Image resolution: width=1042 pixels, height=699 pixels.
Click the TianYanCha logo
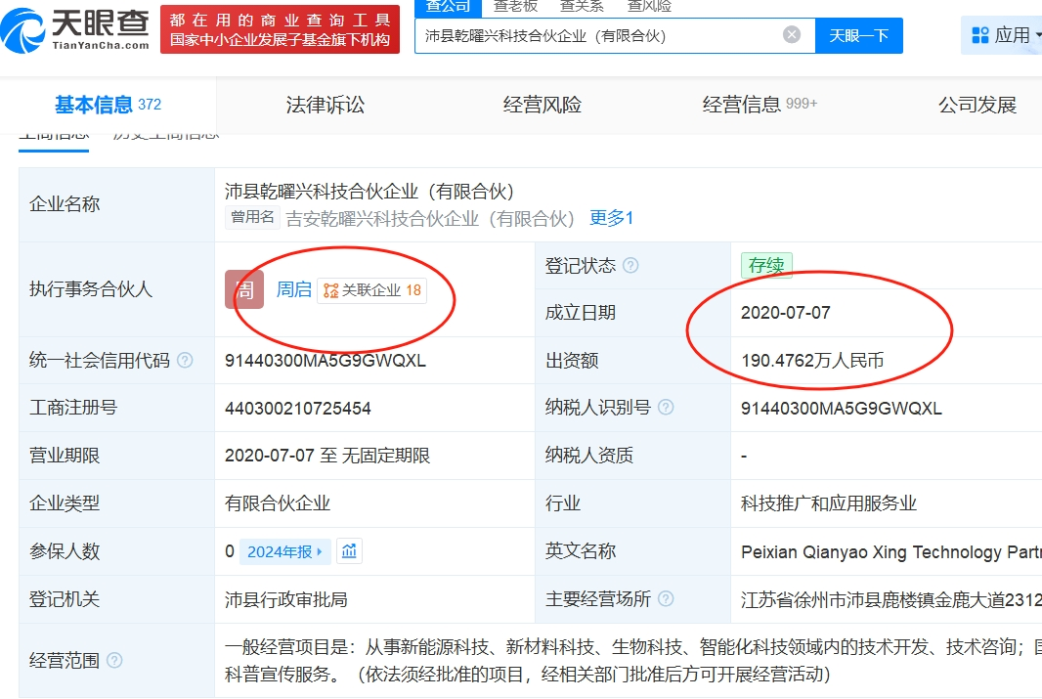(76, 29)
